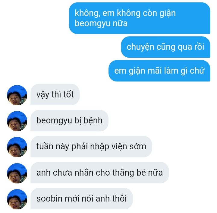217x213 pixels.
Task: Click 'beomgyu nữa' line in blue bubble
Action: 101,24
